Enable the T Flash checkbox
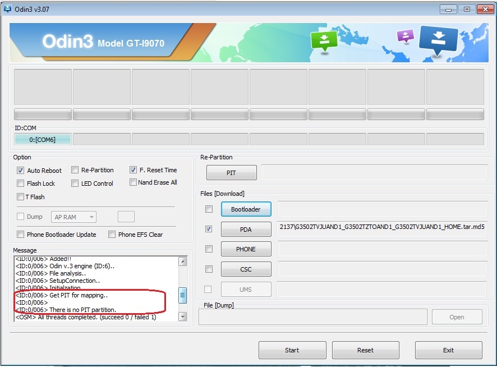 (20, 196)
